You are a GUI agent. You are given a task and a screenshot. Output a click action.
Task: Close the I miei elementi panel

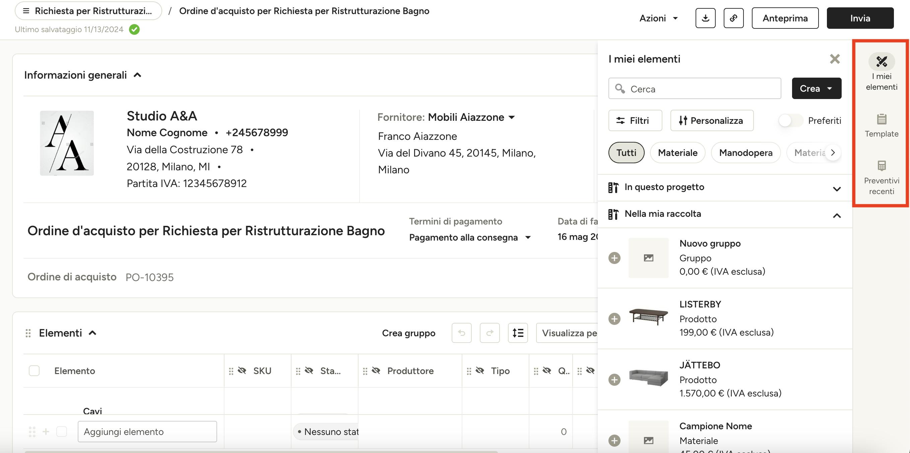coord(834,59)
